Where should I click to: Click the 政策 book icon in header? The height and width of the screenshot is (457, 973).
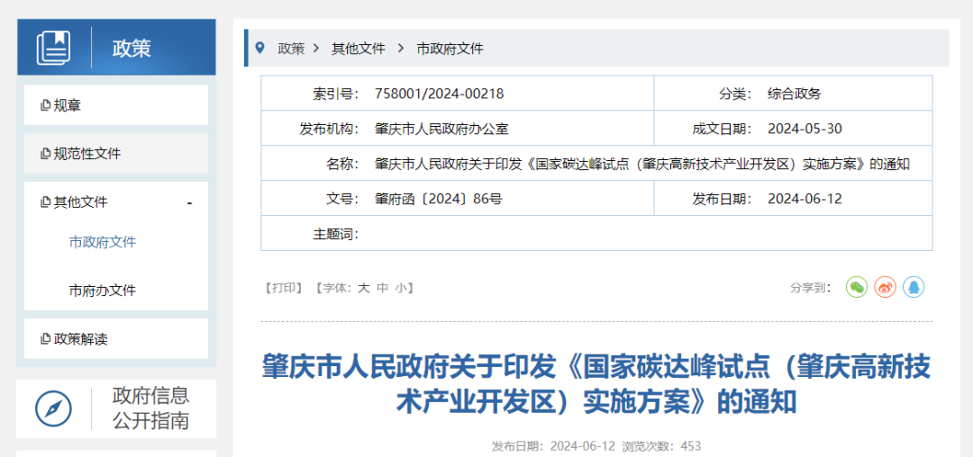point(53,48)
